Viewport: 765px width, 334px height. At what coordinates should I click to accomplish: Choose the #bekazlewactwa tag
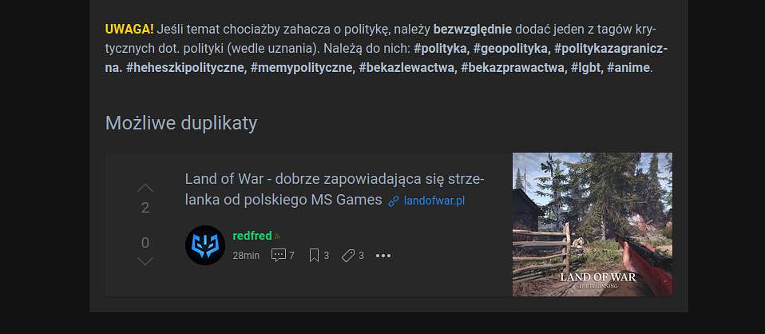tap(408, 68)
